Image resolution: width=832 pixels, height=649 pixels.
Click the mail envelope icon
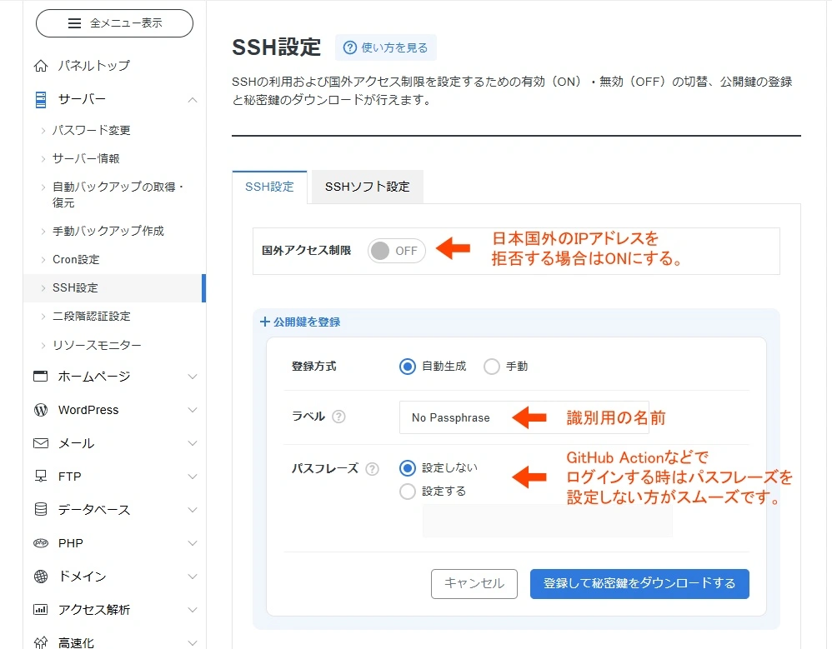click(40, 443)
